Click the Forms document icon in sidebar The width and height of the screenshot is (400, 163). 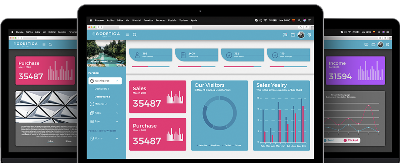coord(92,138)
